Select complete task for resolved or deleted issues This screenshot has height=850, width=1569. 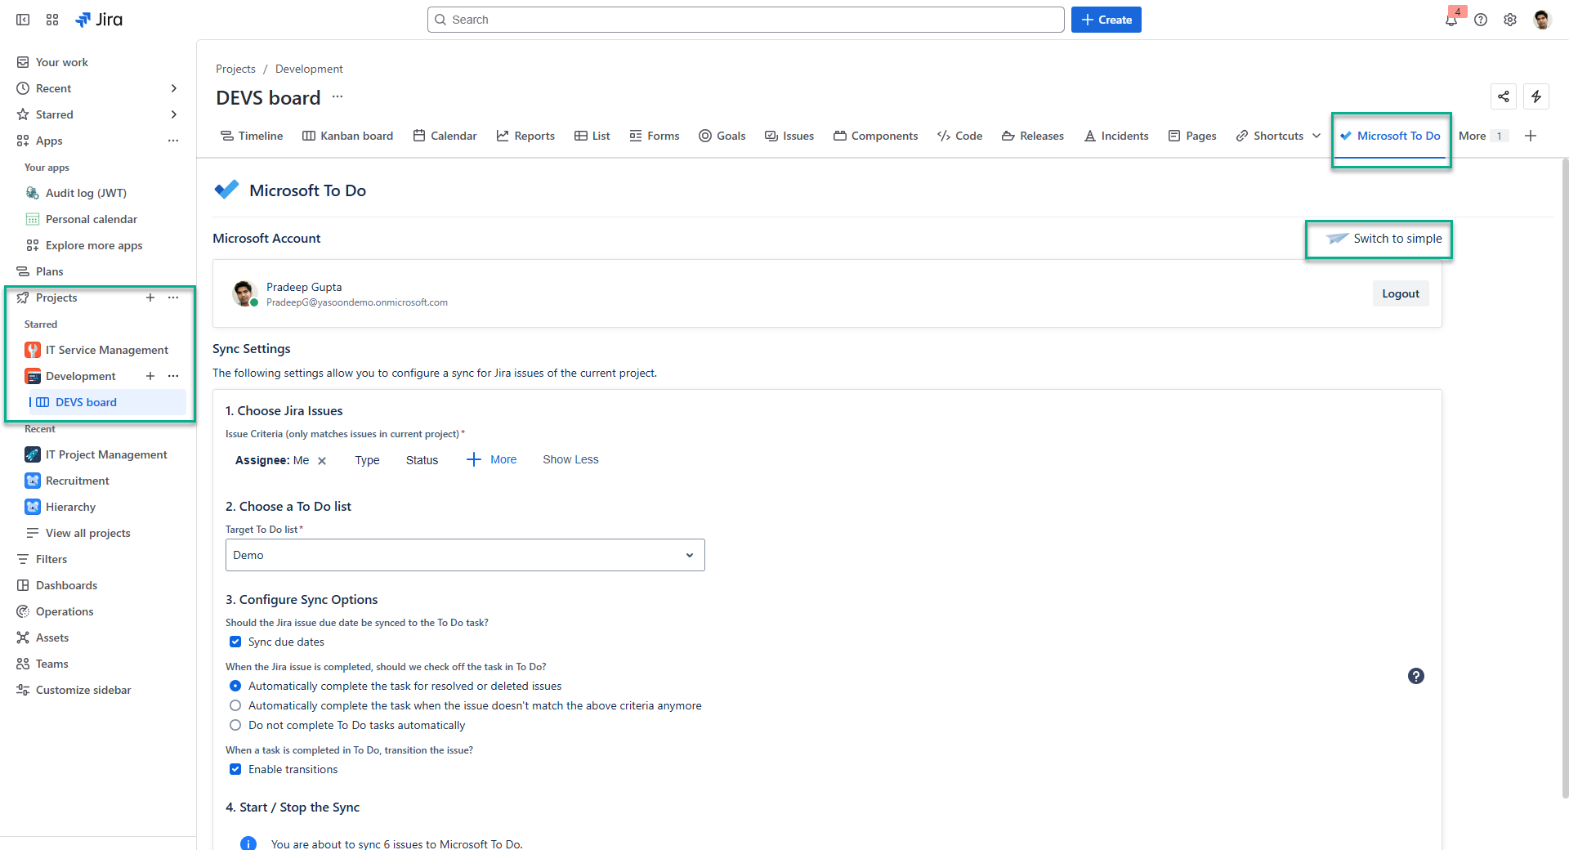tap(235, 686)
